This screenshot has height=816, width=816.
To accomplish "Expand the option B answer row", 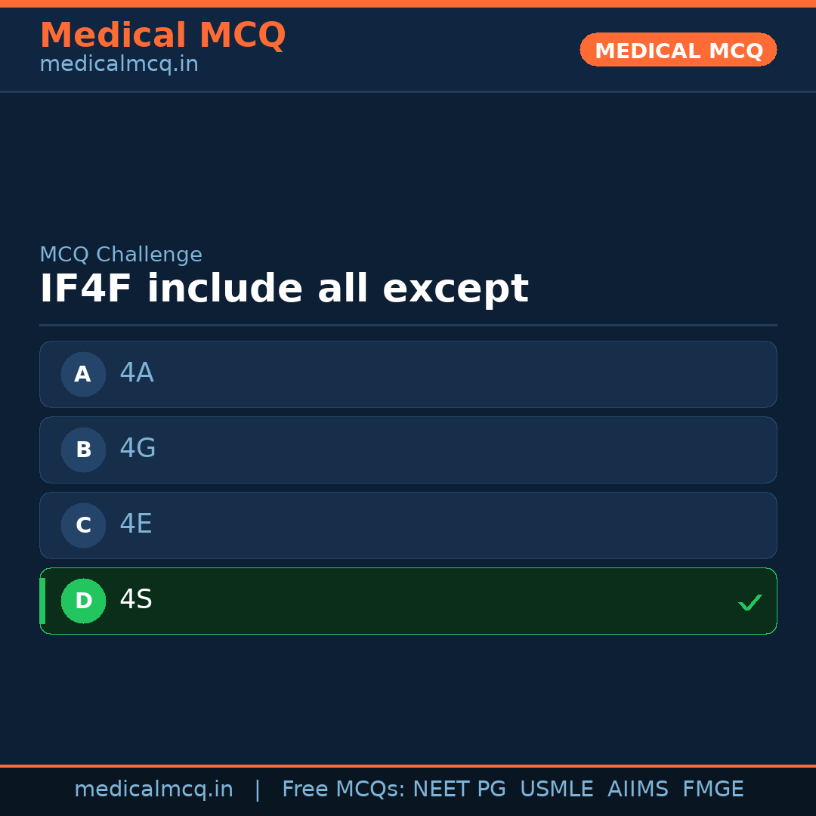I will [408, 450].
